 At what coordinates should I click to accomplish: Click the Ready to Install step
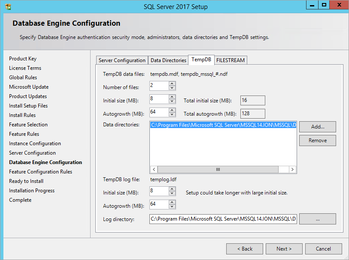(26, 181)
